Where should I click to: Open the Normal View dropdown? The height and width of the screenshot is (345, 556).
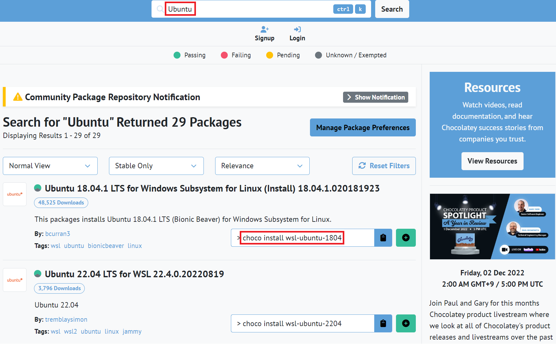click(x=50, y=166)
